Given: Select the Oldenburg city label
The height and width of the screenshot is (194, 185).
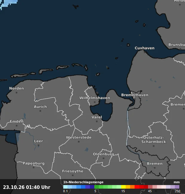Looking at the screenshot, I should click(103, 154).
